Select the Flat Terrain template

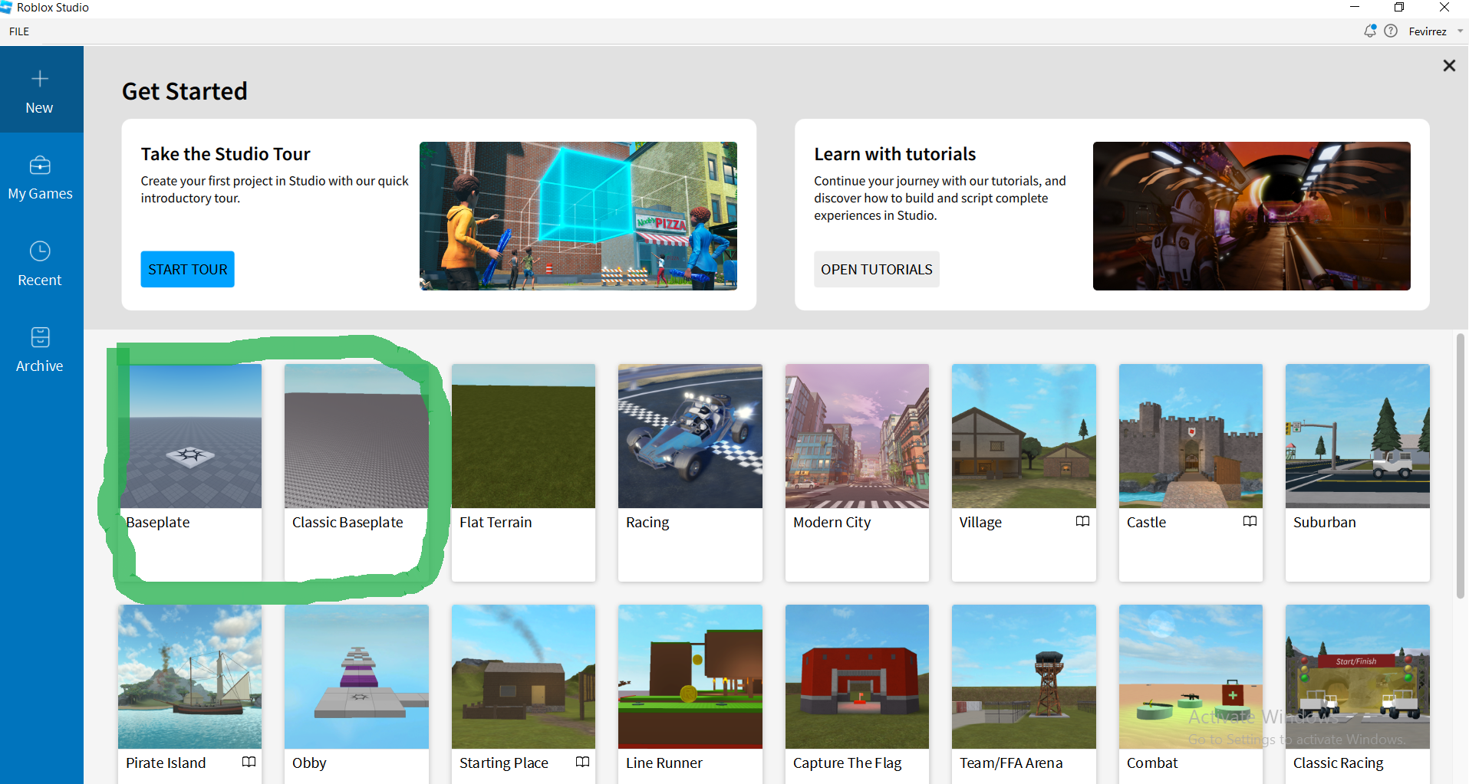pos(524,472)
